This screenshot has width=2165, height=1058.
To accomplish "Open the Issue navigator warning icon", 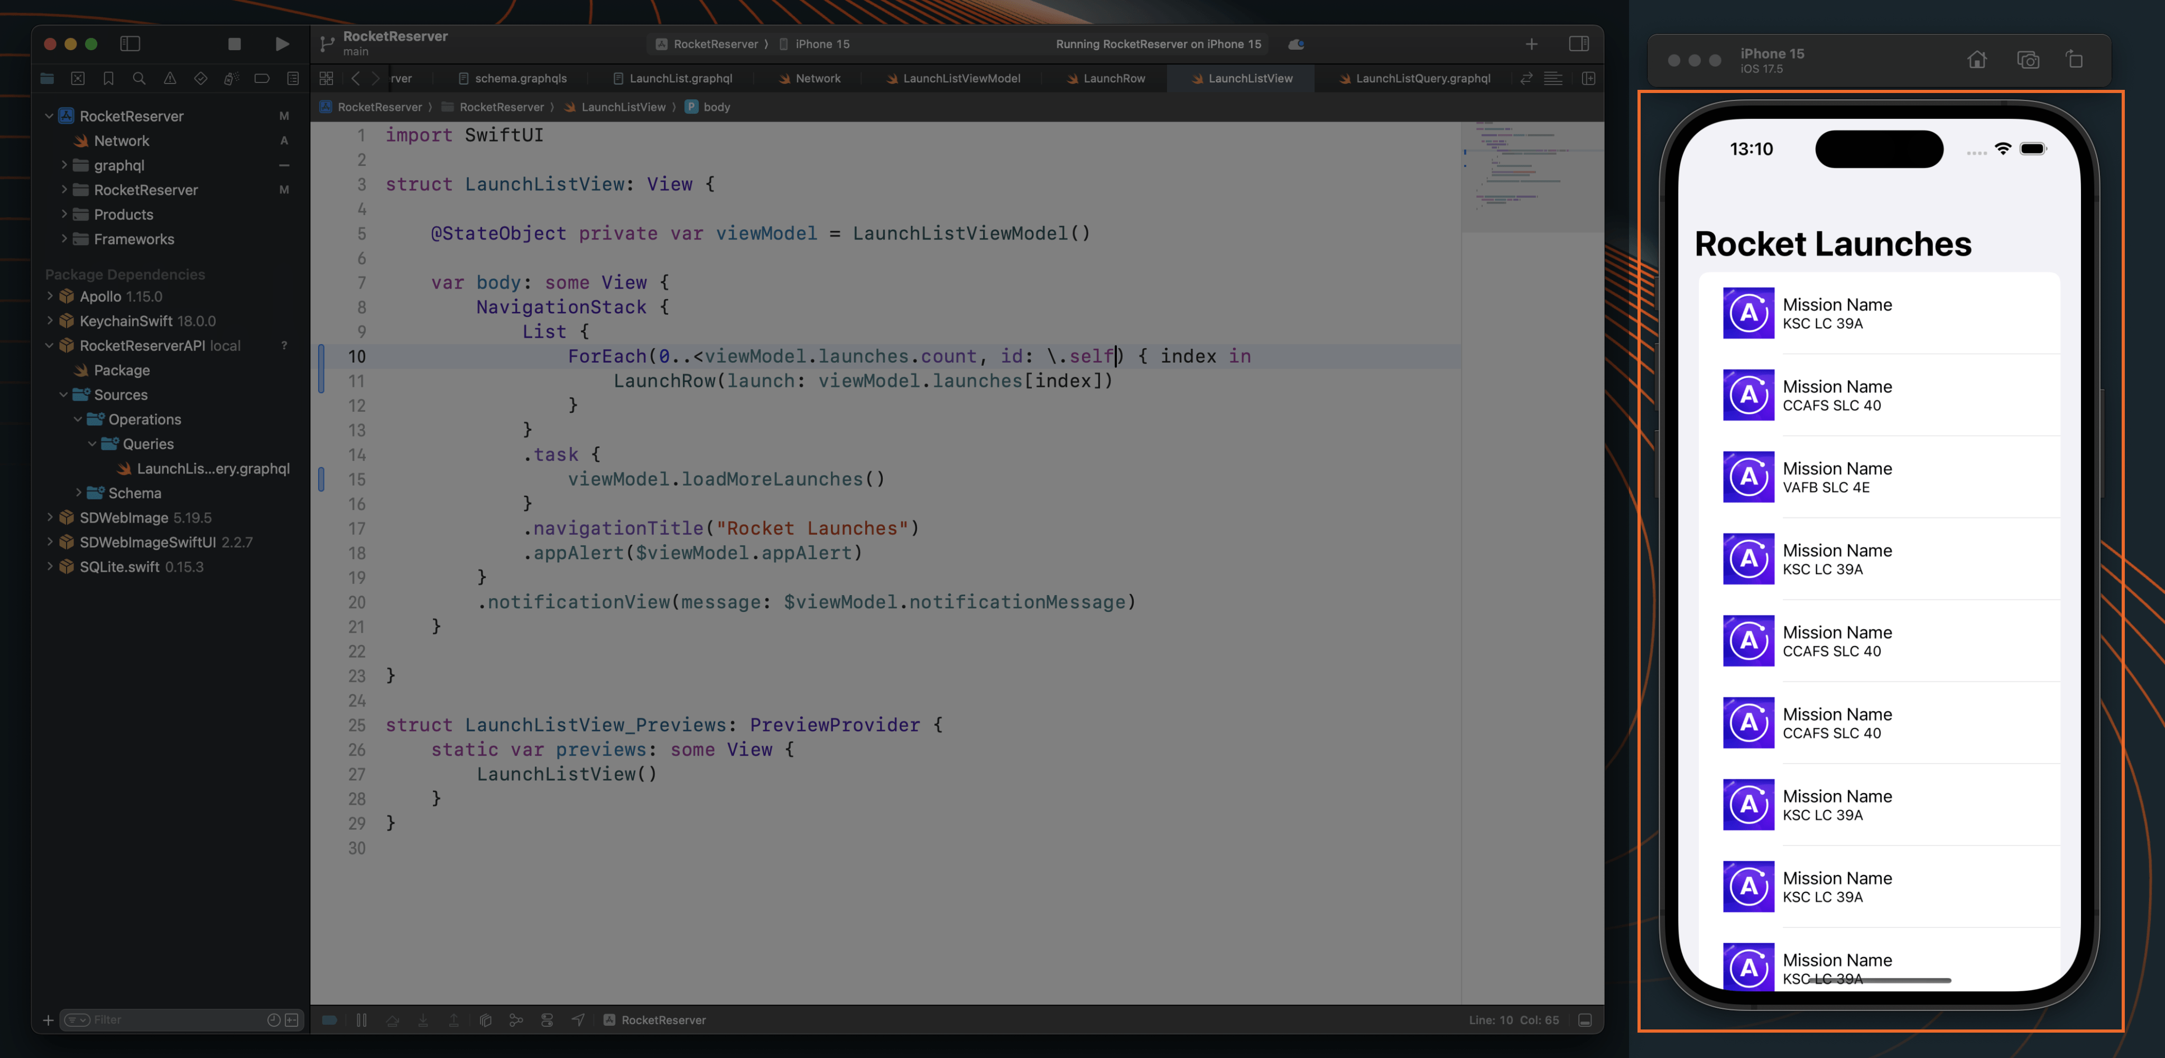I will [x=170, y=78].
